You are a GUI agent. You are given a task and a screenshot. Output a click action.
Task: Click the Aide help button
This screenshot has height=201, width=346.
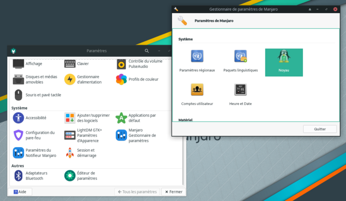[20, 192]
